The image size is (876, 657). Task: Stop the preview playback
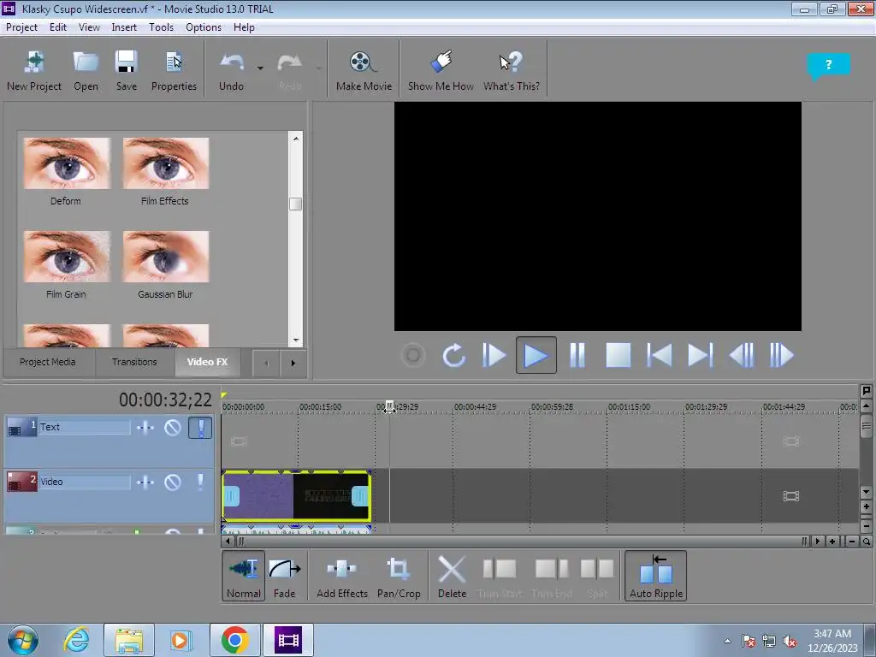pos(619,355)
